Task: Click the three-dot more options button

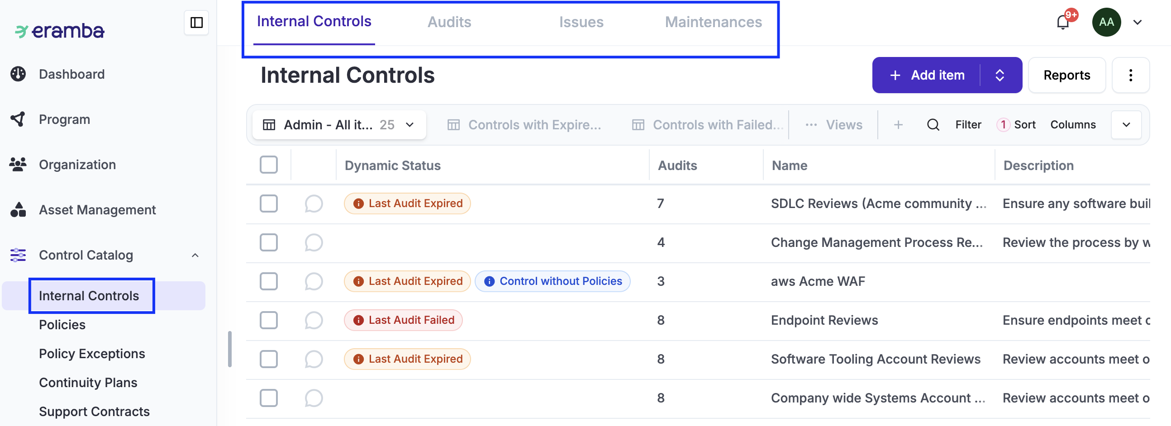Action: click(x=1130, y=75)
